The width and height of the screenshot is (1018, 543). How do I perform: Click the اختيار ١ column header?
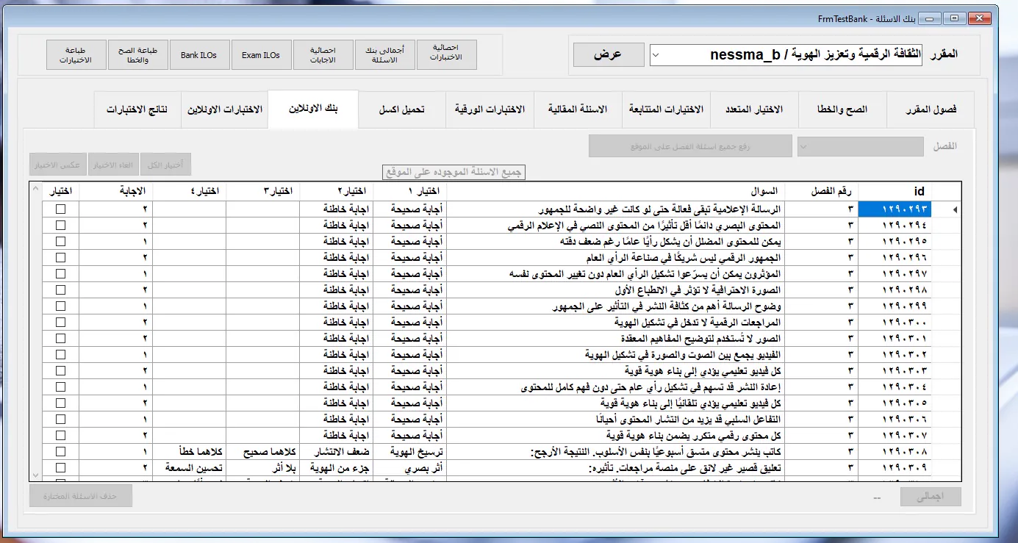409,191
